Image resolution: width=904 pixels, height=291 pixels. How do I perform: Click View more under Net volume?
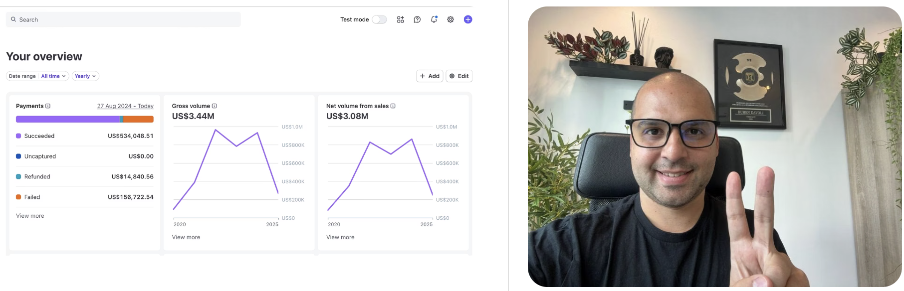[340, 237]
